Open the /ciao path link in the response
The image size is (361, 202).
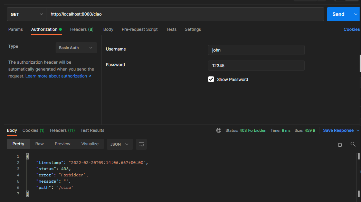click(65, 187)
